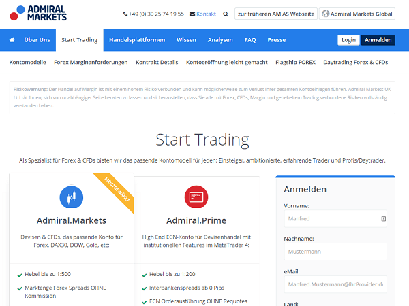Click the Admiral.Markets card title
Image resolution: width=409 pixels, height=306 pixels.
[72, 220]
